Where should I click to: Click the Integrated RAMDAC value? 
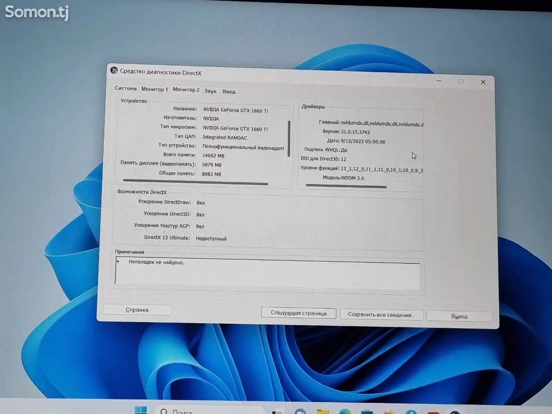click(225, 137)
